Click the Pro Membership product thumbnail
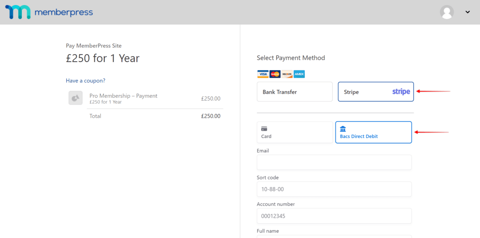Viewport: 480px width, 238px height. [75, 98]
